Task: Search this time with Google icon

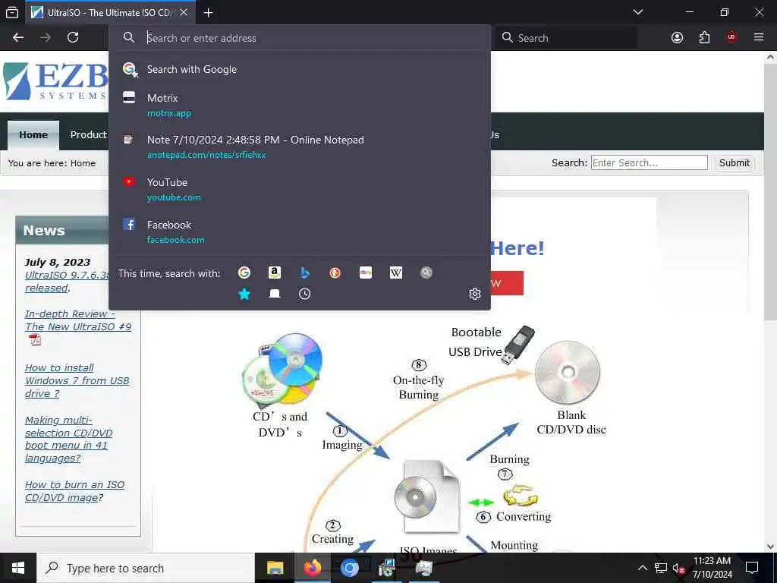Action: (x=244, y=273)
